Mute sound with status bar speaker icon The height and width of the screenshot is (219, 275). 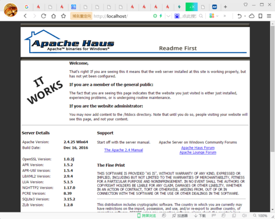pyautogui.click(x=244, y=216)
